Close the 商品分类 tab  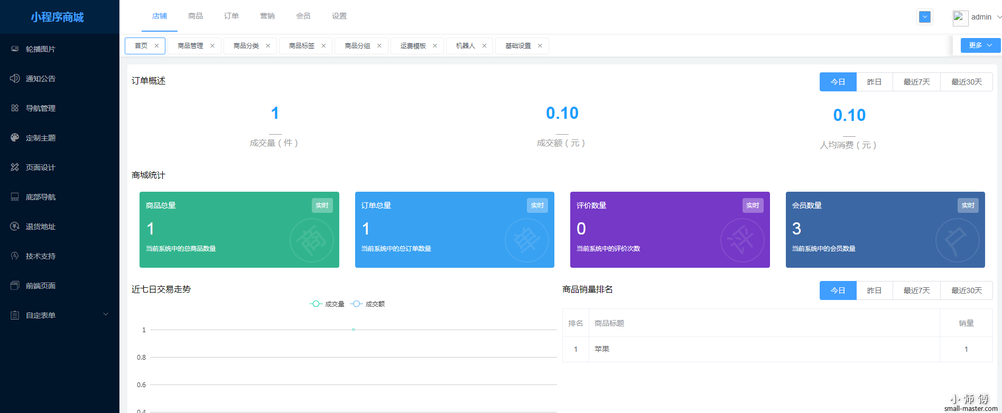coord(268,46)
